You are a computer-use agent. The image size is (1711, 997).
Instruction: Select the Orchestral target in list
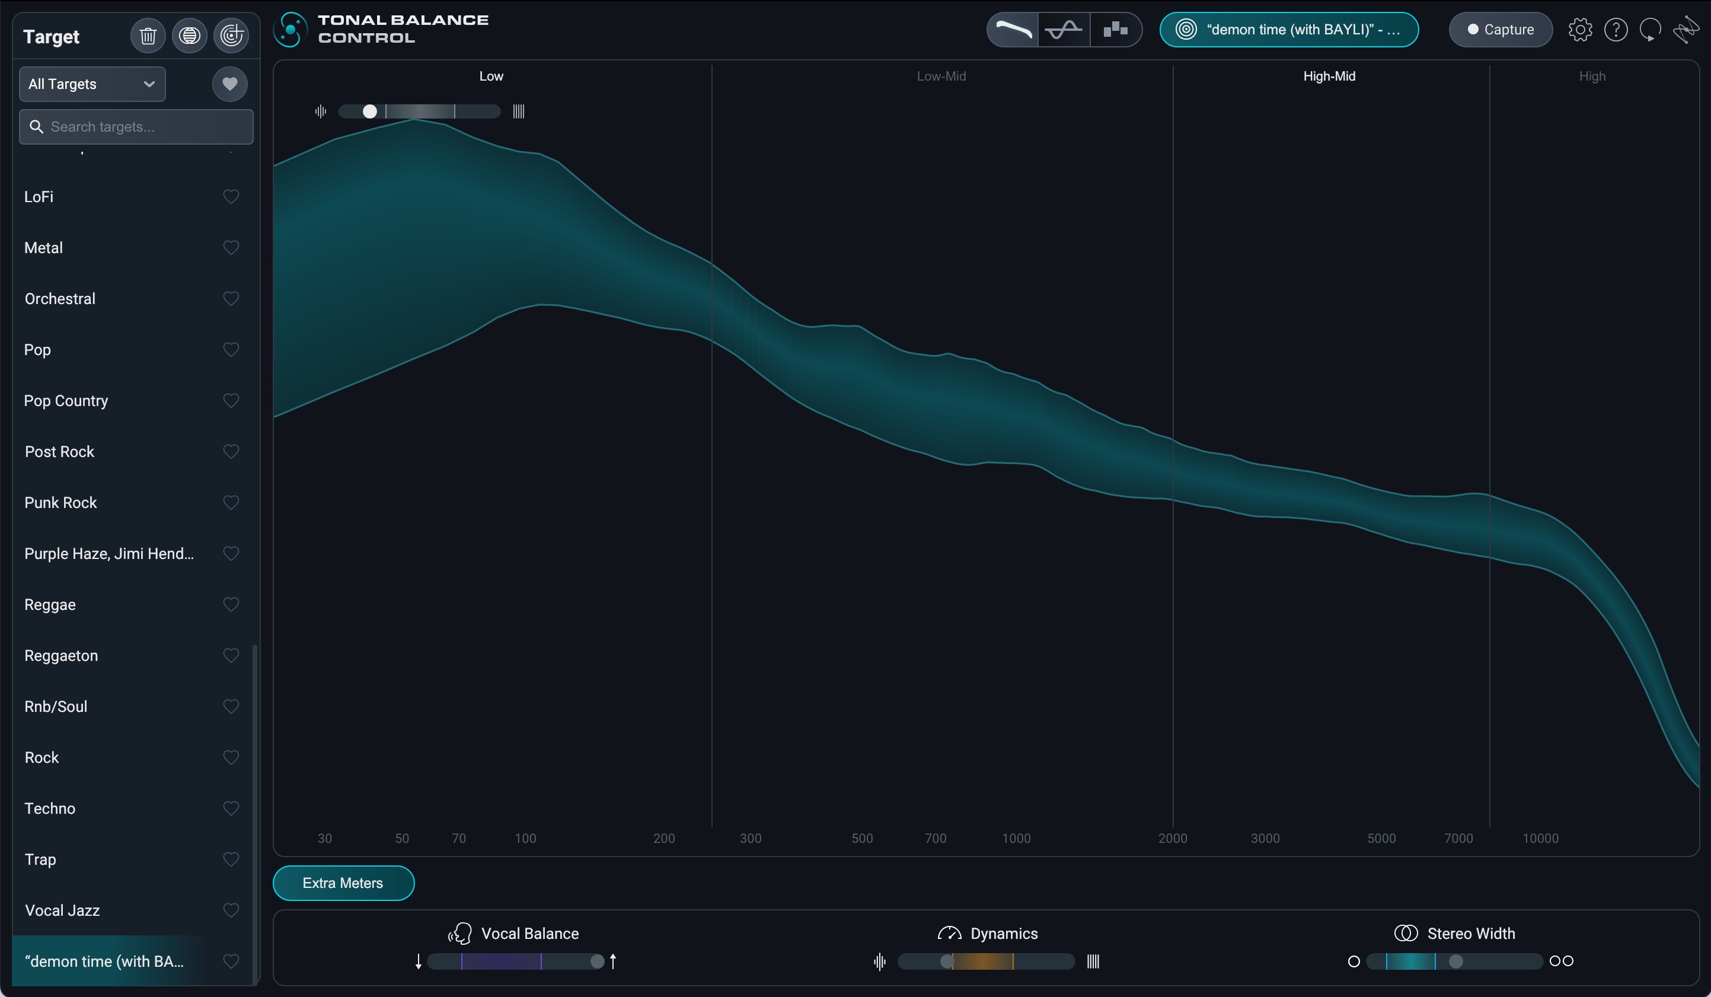[x=60, y=299]
